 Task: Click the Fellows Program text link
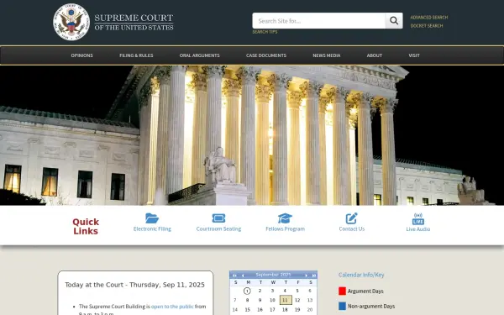point(285,228)
